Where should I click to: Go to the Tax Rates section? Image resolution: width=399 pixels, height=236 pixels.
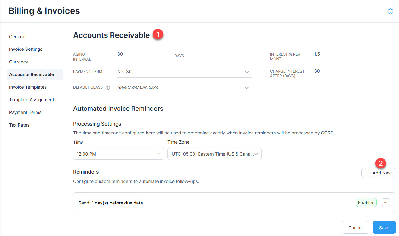[x=19, y=125]
